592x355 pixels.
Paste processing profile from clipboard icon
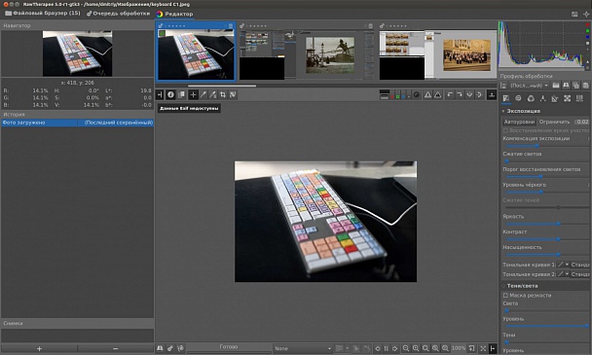pyautogui.click(x=585, y=86)
